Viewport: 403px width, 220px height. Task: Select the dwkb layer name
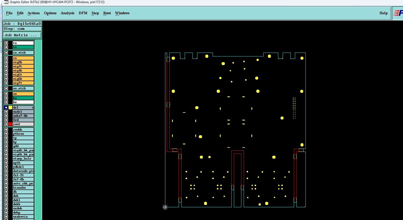click(x=23, y=204)
